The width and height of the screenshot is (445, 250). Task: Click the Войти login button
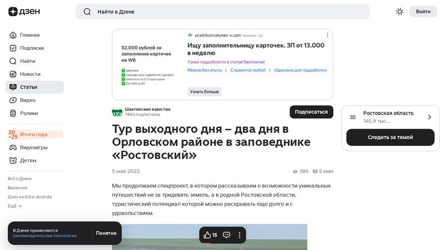(x=423, y=12)
